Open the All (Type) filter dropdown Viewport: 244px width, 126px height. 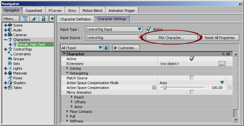(x=82, y=48)
